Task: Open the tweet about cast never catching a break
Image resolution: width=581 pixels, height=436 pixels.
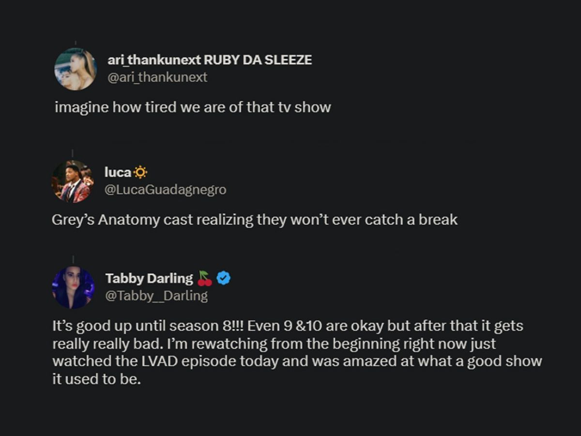Action: pos(254,219)
